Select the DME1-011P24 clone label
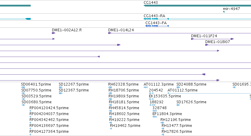Screen dimensions: 251x136 (x=204, y=36)
